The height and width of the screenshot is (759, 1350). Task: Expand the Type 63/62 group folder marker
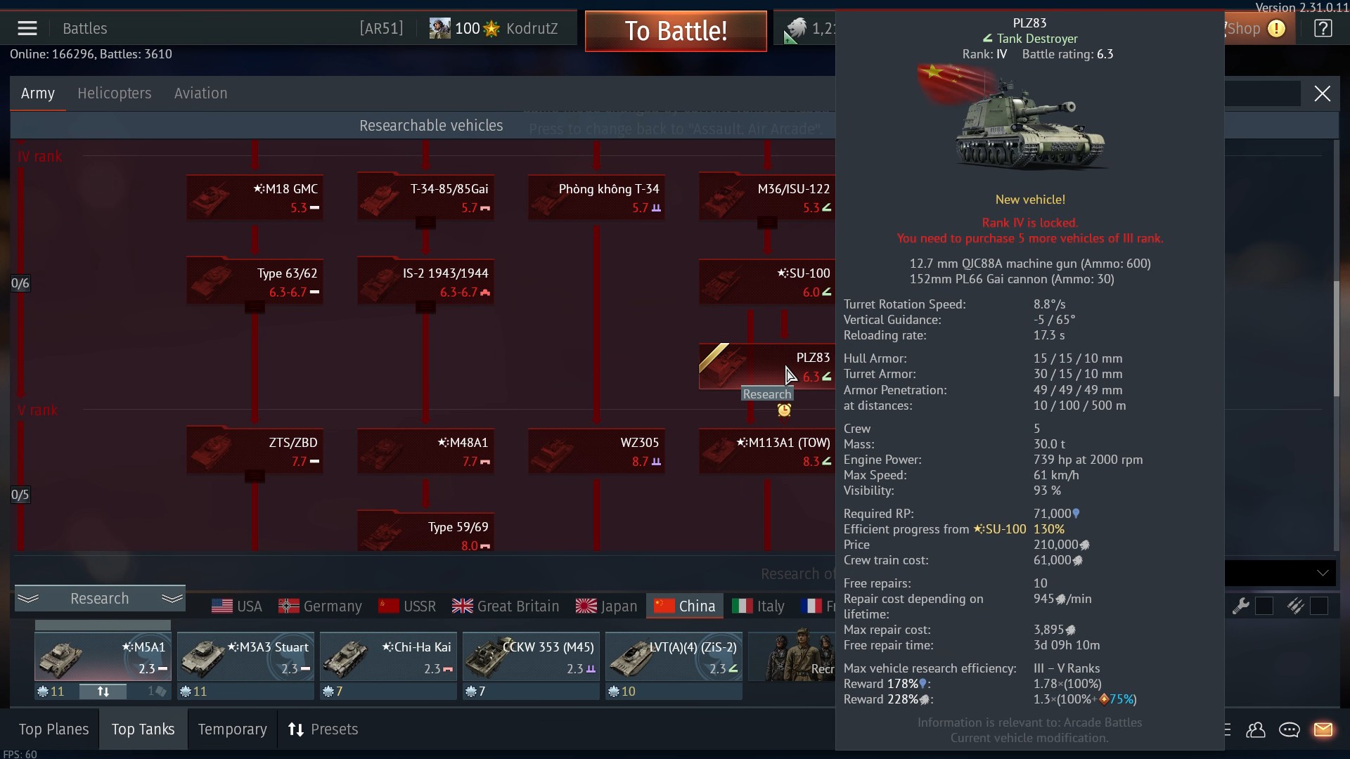coord(255,308)
